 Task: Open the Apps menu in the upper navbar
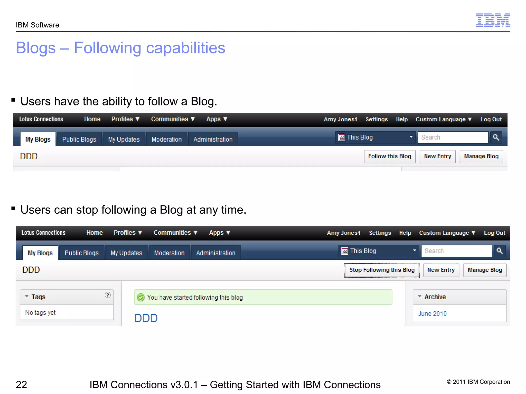pyautogui.click(x=217, y=119)
